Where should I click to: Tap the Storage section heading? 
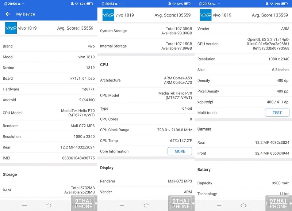point(10,174)
